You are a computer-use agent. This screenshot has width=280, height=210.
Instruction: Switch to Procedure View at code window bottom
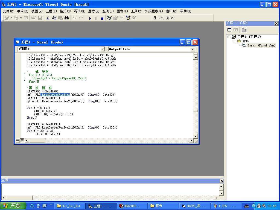tap(18, 141)
